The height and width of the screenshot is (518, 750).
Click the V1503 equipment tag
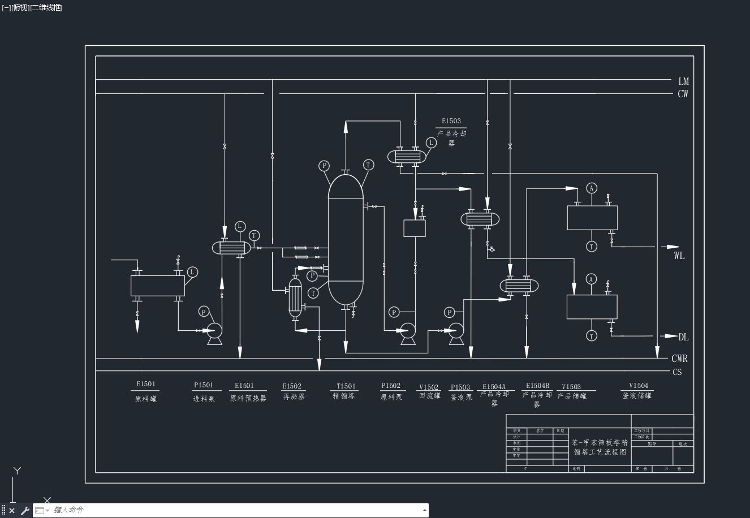(571, 387)
